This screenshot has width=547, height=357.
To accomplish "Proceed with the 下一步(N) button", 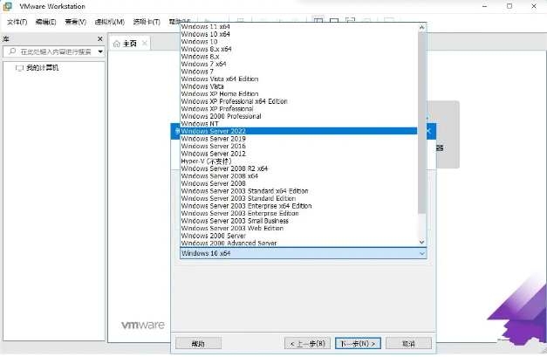I will [x=358, y=344].
